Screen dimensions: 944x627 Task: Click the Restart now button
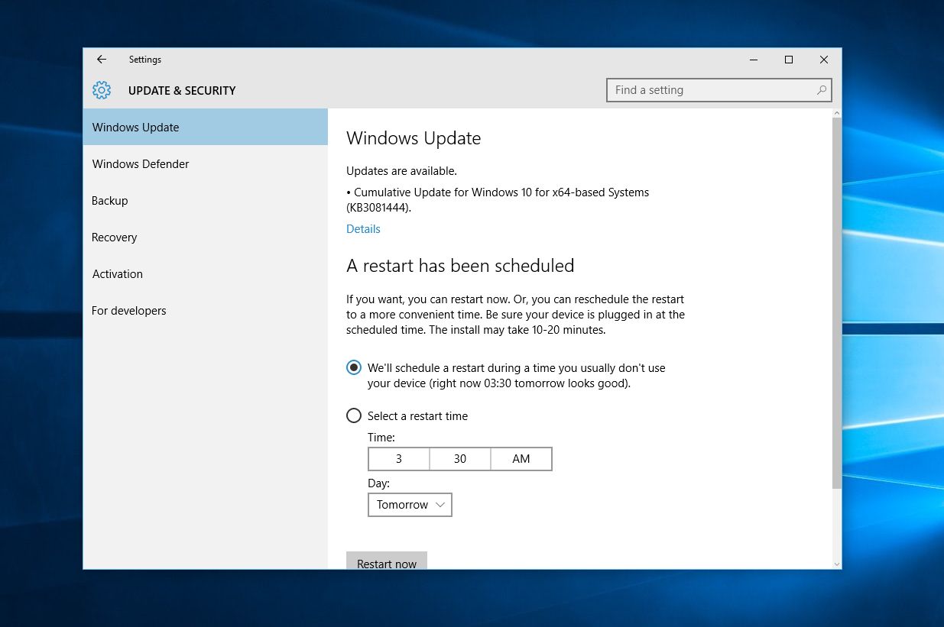[387, 561]
